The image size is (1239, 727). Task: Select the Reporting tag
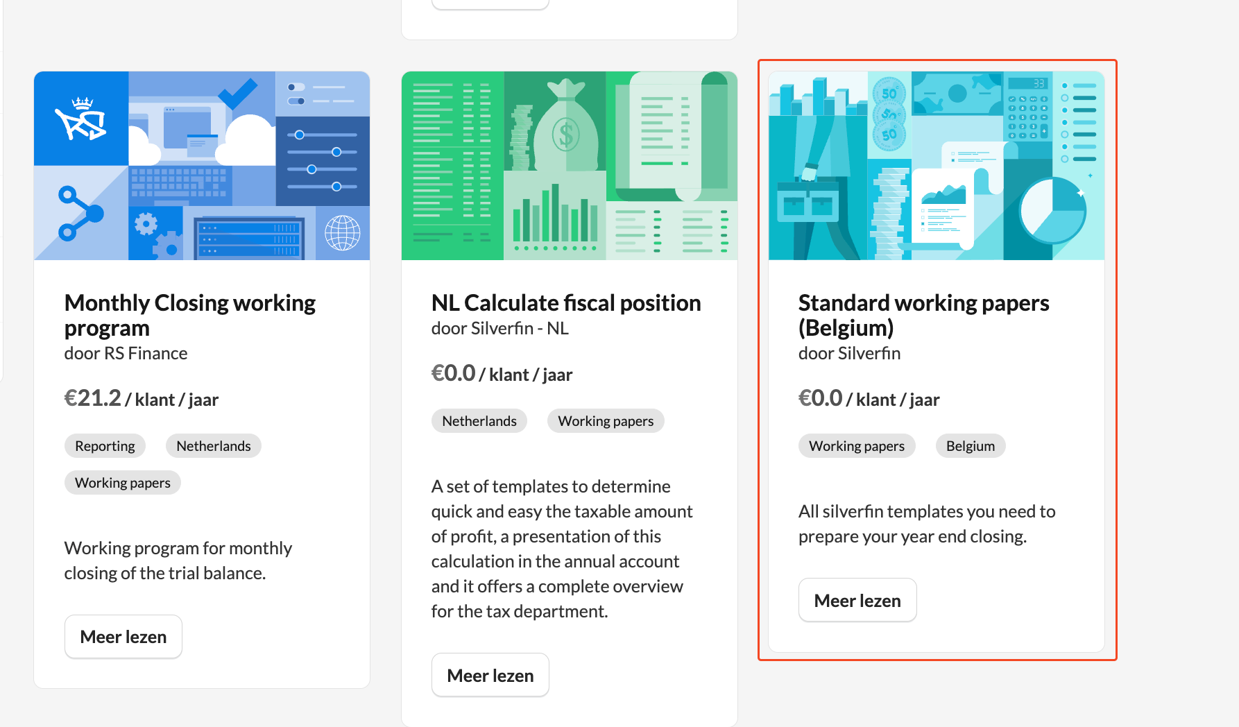[105, 446]
